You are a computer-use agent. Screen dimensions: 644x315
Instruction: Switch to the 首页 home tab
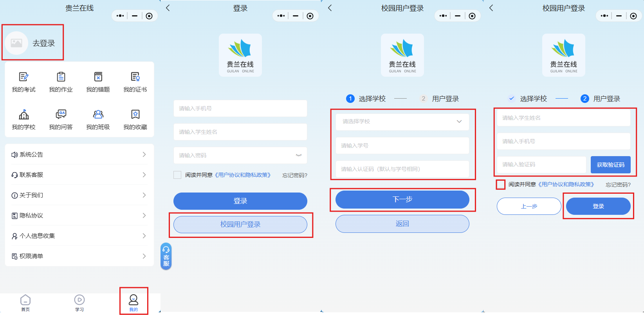[25, 302]
